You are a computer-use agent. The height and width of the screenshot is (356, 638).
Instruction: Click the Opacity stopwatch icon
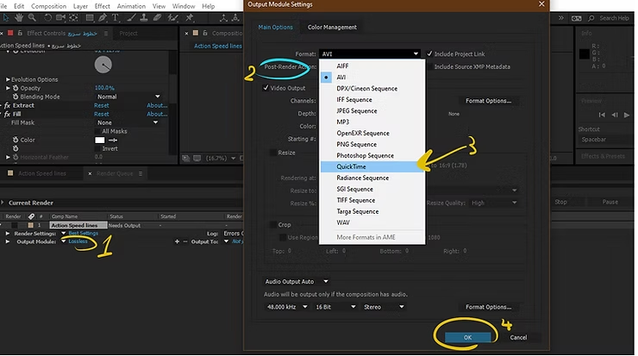click(x=16, y=88)
